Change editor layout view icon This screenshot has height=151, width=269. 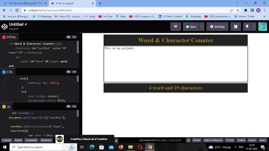point(235,26)
